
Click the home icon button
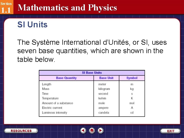tap(92, 130)
